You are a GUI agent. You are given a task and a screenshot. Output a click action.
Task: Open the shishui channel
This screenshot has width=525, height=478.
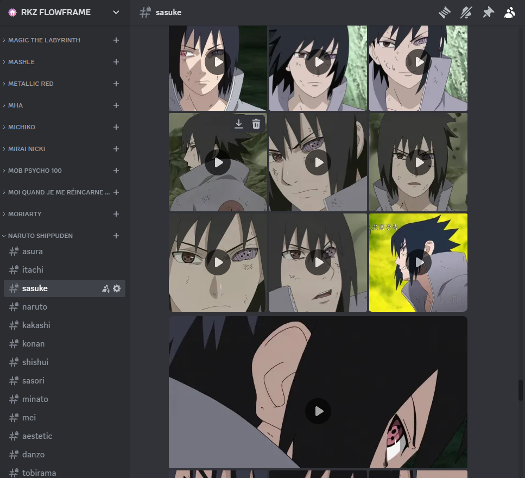[64, 362]
